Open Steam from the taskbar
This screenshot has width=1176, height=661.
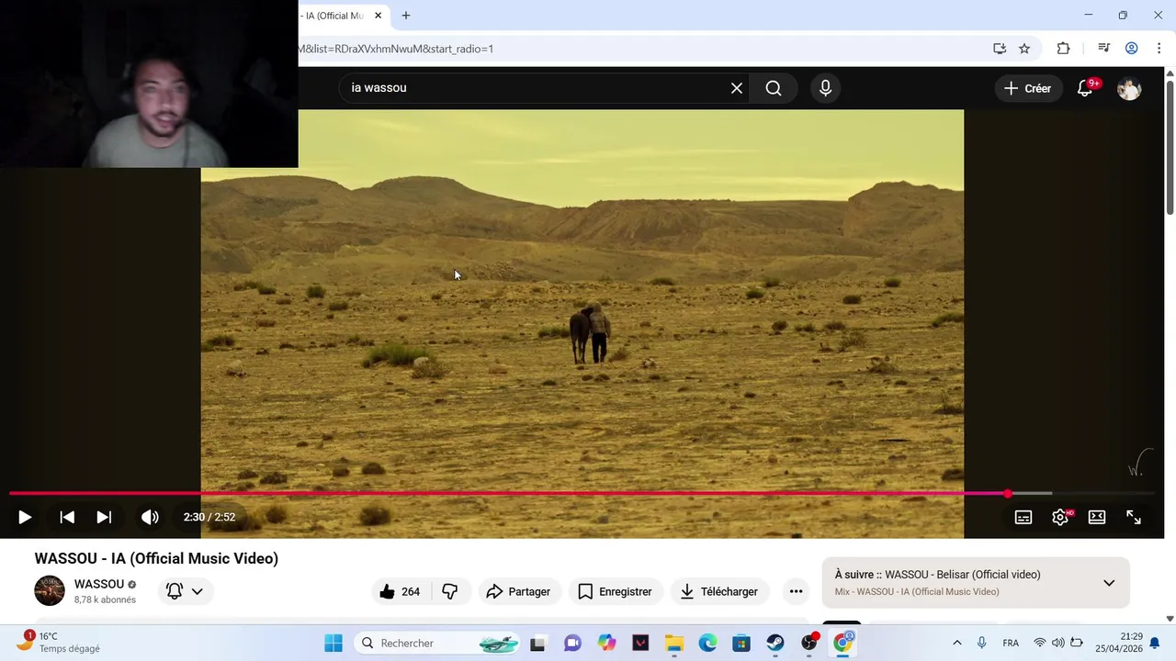pos(775,644)
